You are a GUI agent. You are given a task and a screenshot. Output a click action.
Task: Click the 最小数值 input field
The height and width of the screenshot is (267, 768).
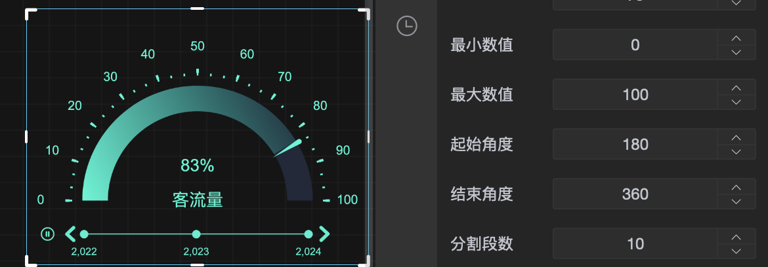point(635,45)
